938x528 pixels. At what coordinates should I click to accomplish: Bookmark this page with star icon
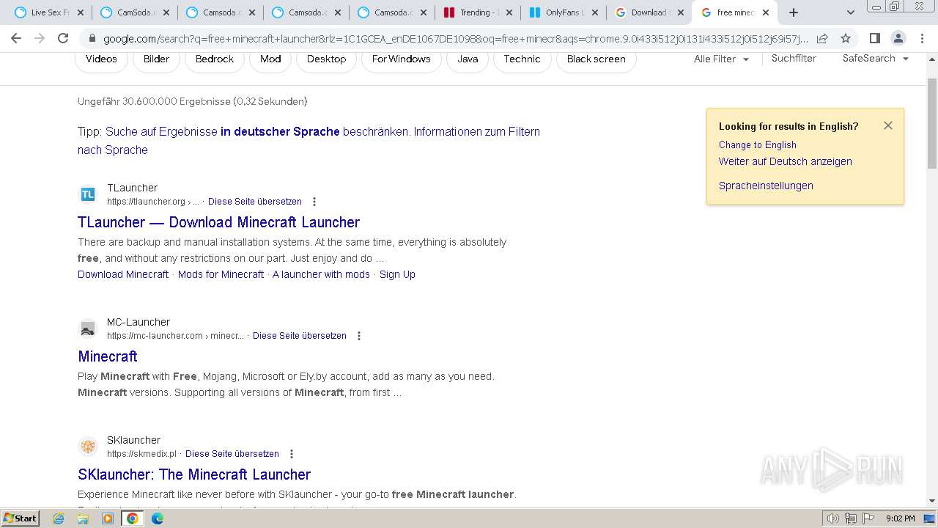[x=846, y=39]
